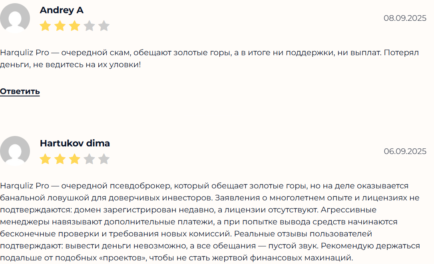Click the second yellow star under Andrey A
Screen dimensions: 434x264
point(60,25)
